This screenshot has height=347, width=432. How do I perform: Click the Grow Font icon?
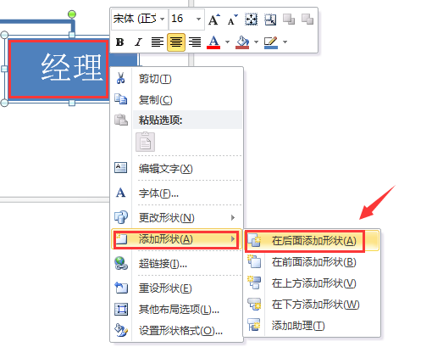tap(214, 20)
